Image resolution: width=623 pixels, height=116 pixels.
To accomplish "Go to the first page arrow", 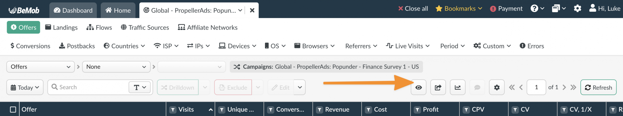I will 512,87.
